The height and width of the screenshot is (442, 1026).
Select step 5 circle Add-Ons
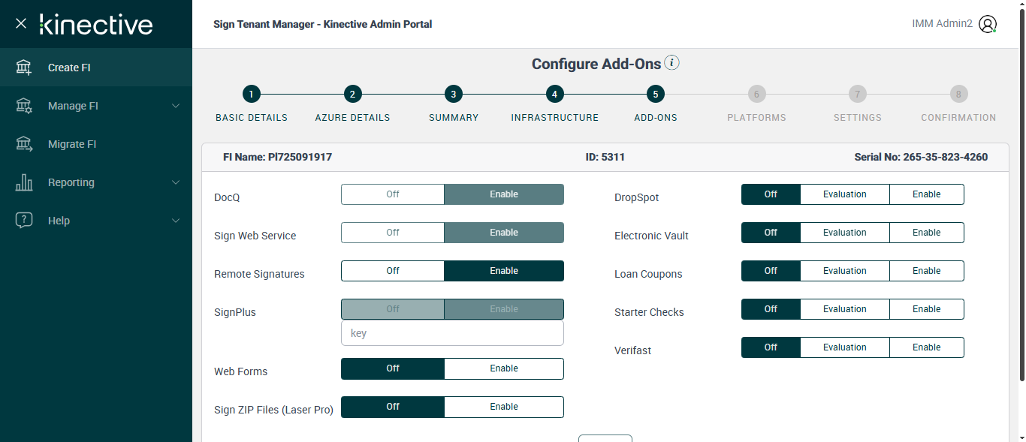[656, 94]
